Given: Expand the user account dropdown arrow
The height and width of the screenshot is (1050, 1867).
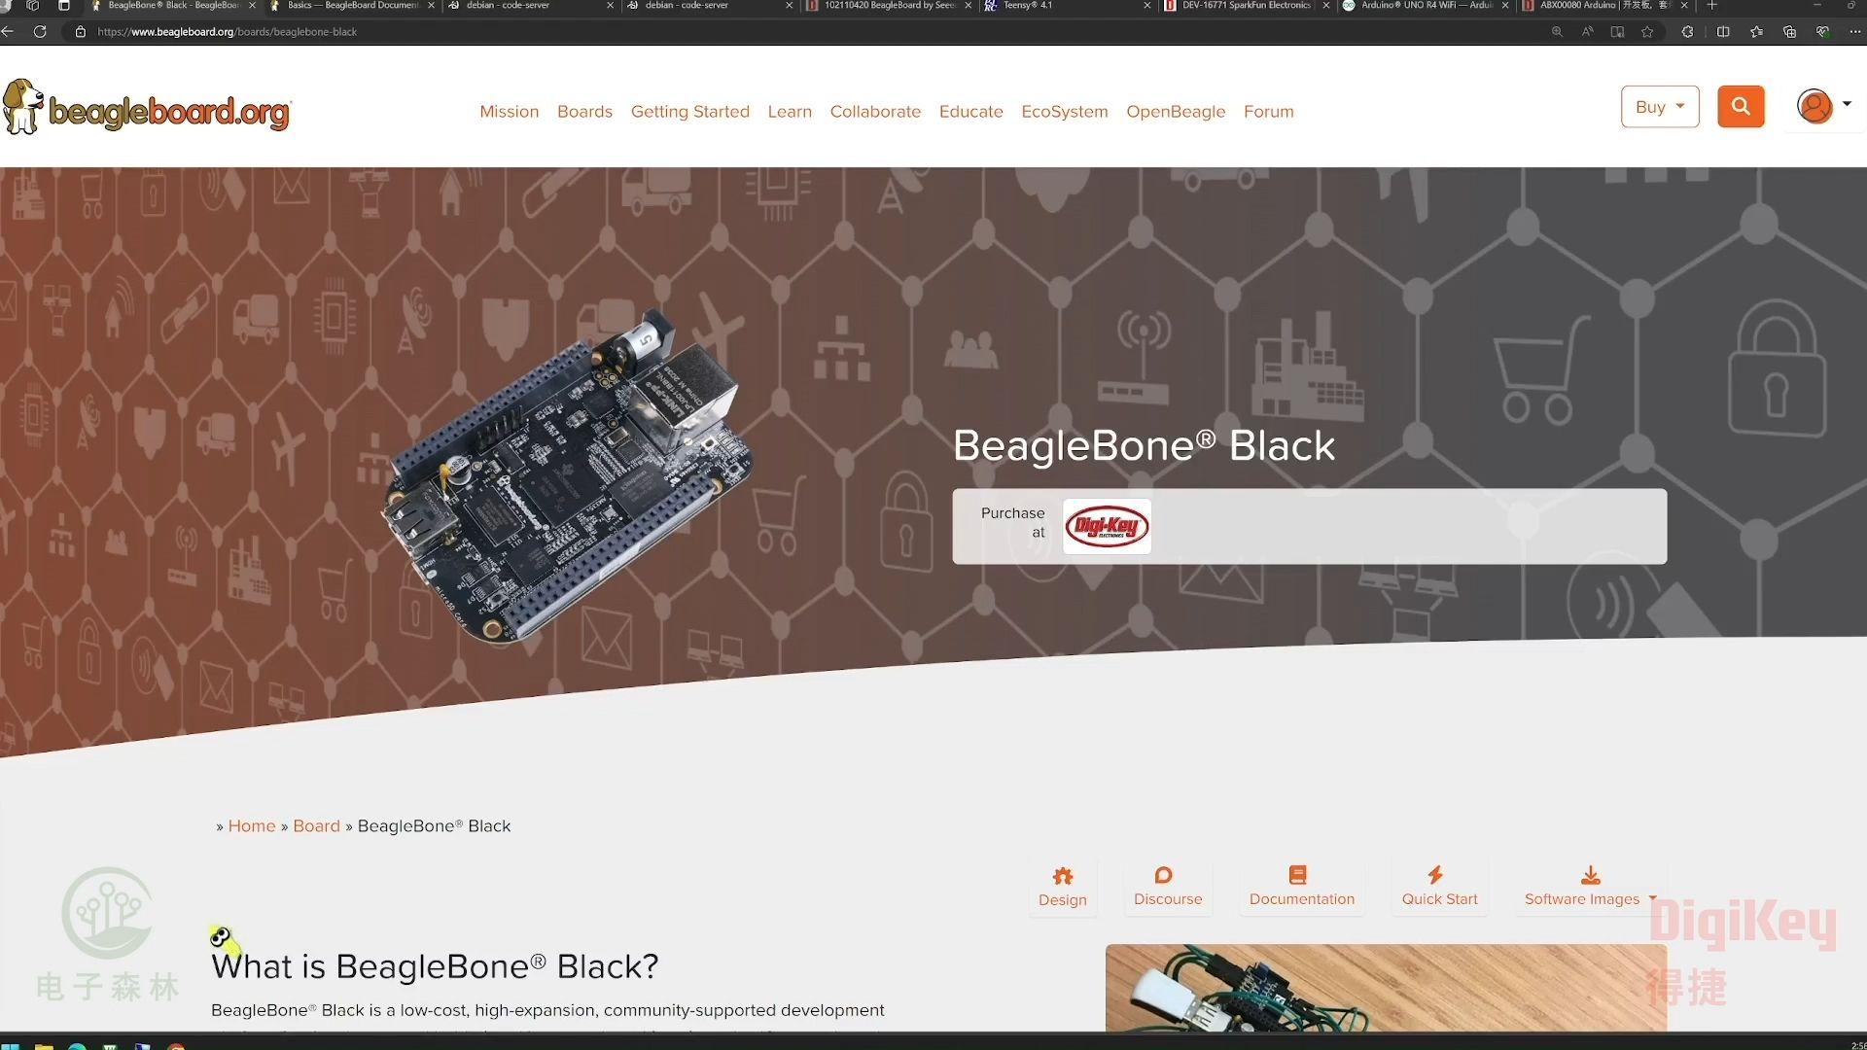Looking at the screenshot, I should 1847,103.
